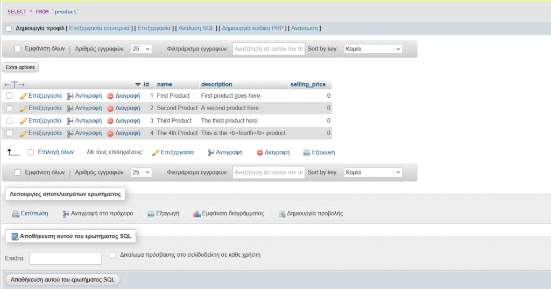Click the pencil edit icon for First Product row
The height and width of the screenshot is (289, 551).
click(23, 96)
